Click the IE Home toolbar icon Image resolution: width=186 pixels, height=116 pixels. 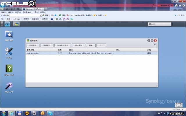point(2,19)
